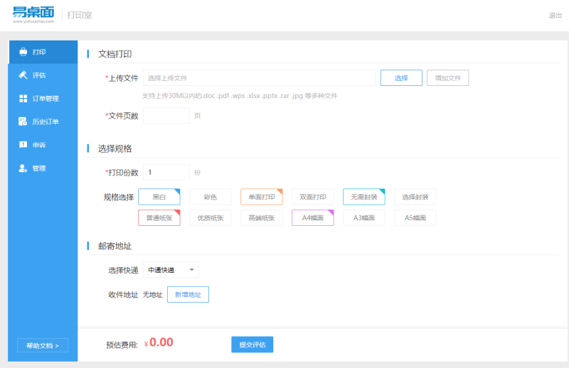Choose 优质纸张 paper type

pyautogui.click(x=211, y=218)
